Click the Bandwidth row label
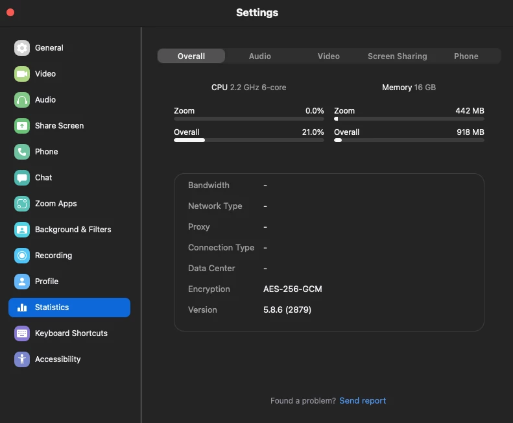Viewport: 513px width, 423px height. point(209,186)
